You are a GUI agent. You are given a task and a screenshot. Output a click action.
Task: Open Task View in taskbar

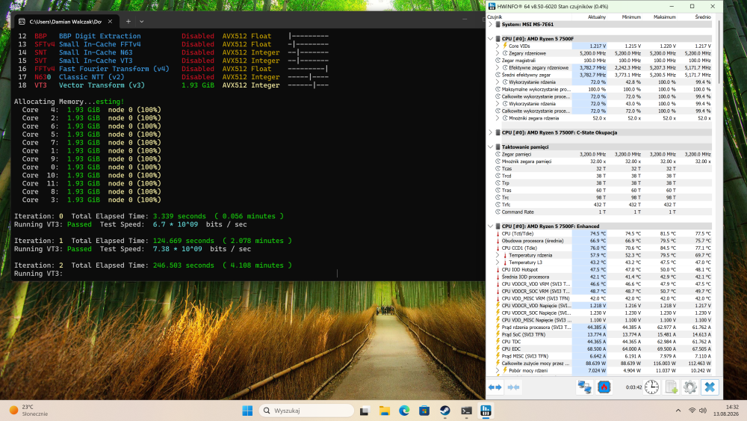point(365,411)
